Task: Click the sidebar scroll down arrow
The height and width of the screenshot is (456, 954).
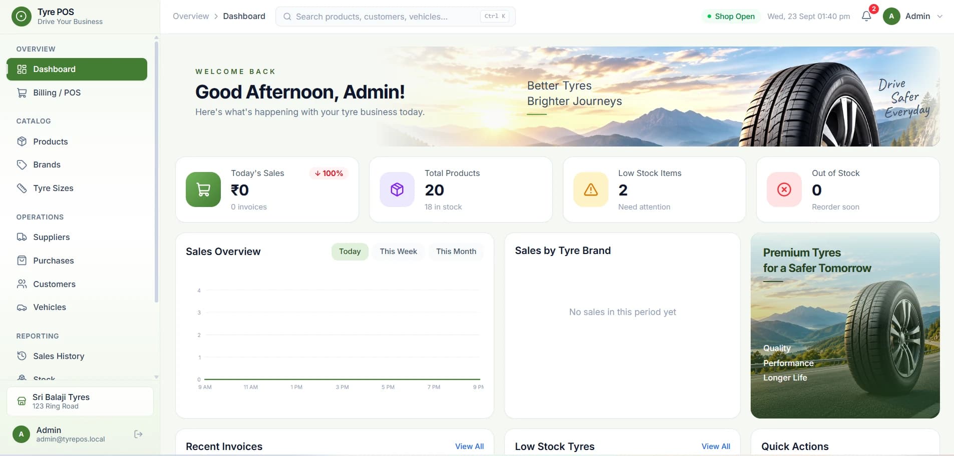Action: [x=156, y=377]
